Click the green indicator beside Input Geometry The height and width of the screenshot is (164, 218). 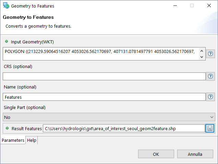[x=7, y=42]
